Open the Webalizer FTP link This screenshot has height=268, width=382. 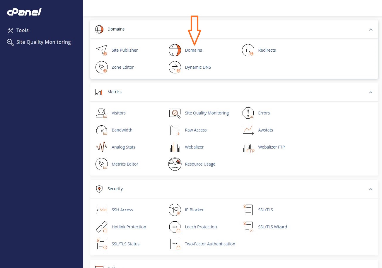point(271,147)
